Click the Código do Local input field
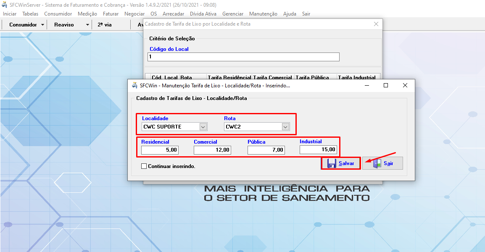The width and height of the screenshot is (485, 252). tap(243, 57)
